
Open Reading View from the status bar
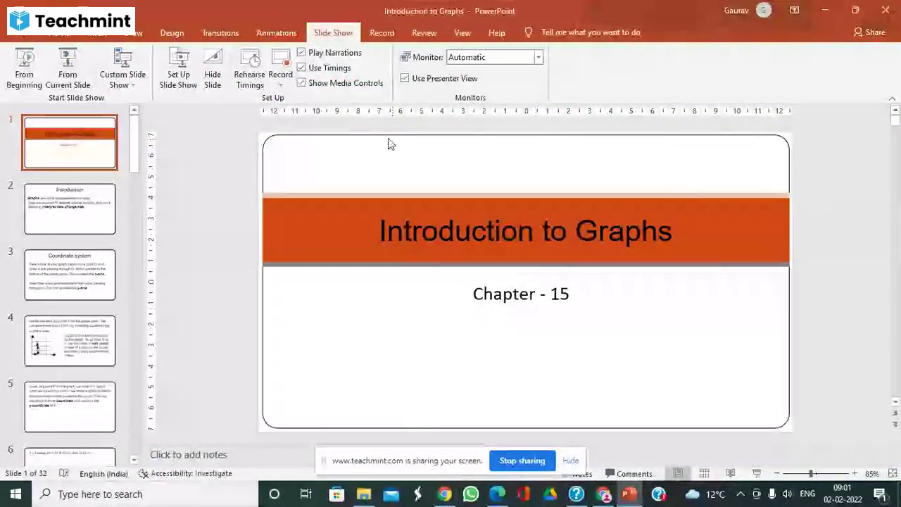[730, 473]
